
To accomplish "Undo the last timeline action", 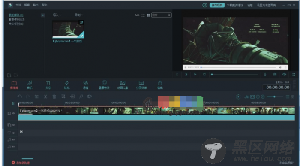I will click(x=20, y=97).
